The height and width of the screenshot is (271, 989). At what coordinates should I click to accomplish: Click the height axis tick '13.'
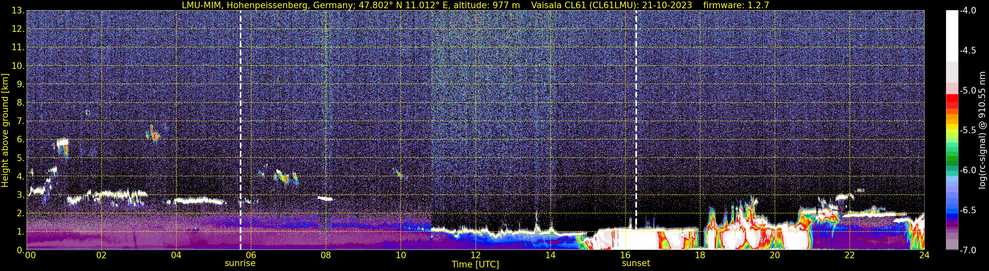click(x=18, y=10)
